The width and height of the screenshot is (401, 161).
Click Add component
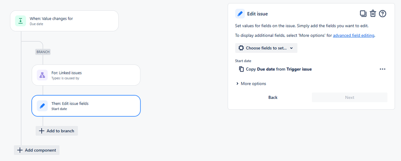pyautogui.click(x=37, y=150)
